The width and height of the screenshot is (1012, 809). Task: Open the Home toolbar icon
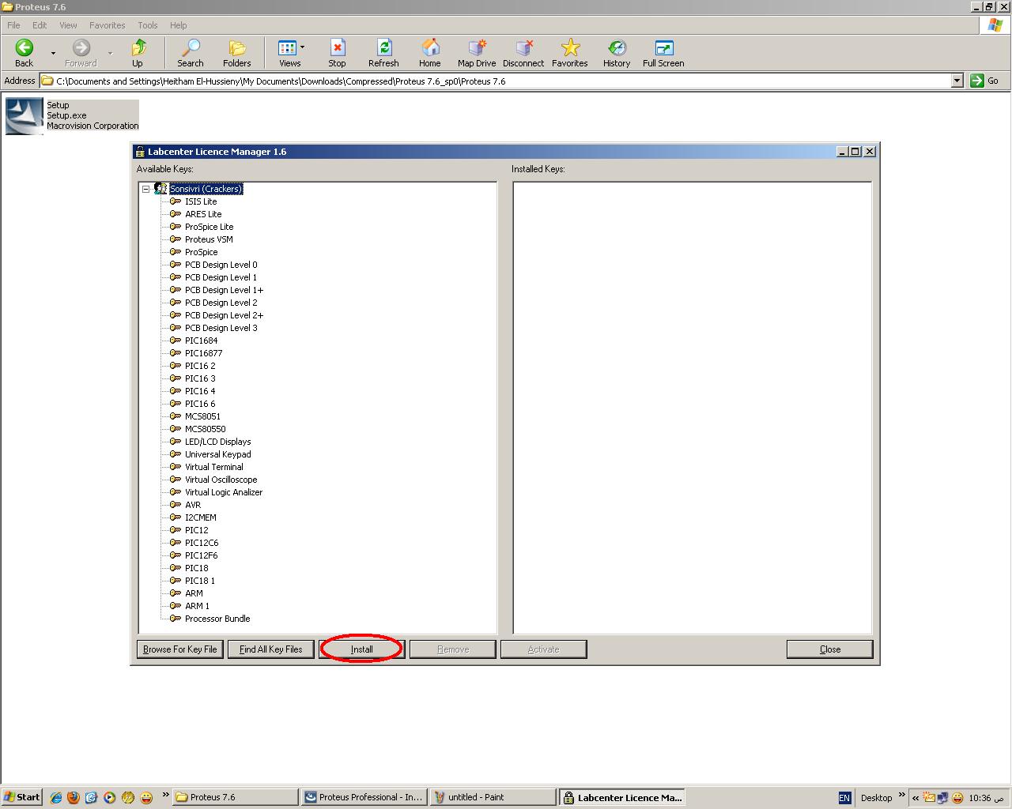click(430, 48)
